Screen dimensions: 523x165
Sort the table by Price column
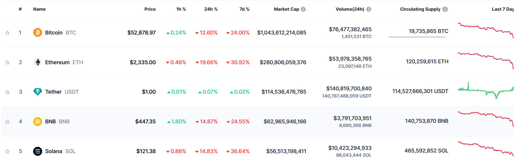pyautogui.click(x=150, y=9)
